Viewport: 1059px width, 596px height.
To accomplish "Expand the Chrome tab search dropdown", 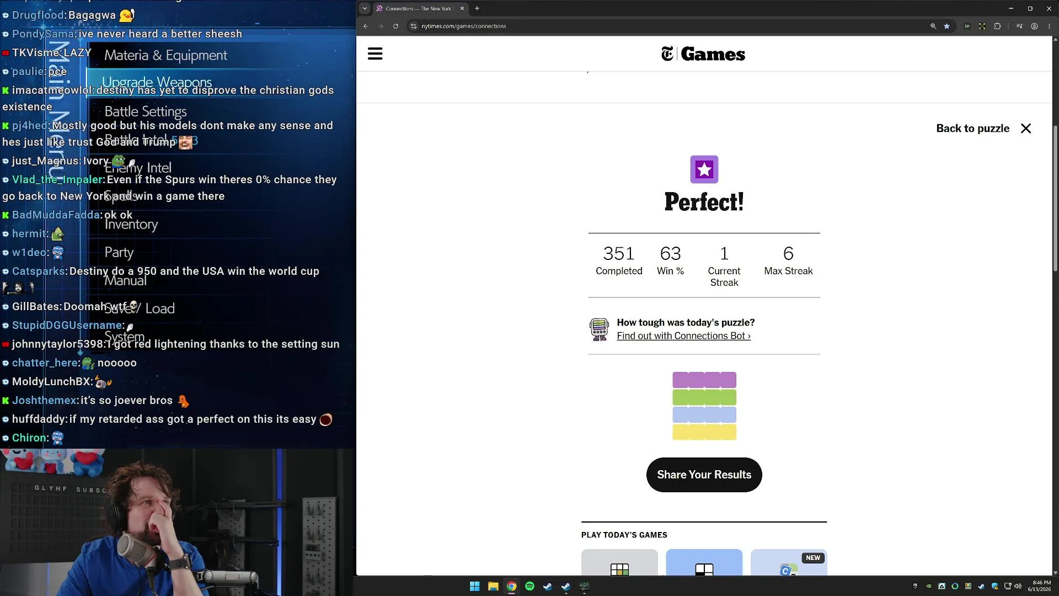I will (x=365, y=8).
